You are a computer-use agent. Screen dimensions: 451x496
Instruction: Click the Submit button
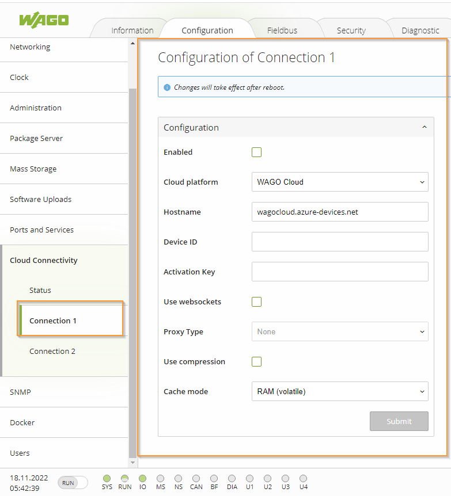click(399, 421)
